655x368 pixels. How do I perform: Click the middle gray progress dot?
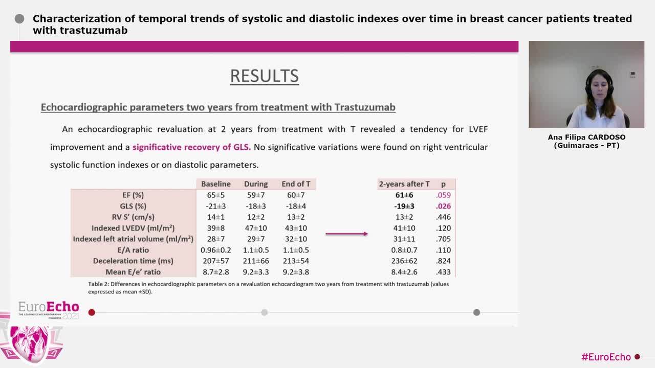pos(264,312)
